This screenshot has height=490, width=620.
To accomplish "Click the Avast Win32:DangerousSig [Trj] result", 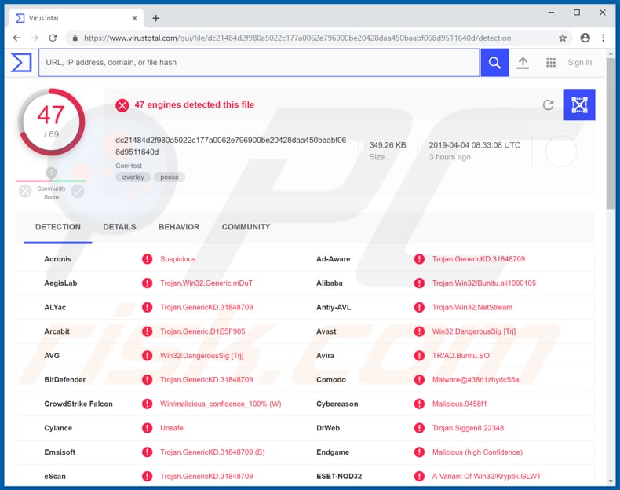I will 474,331.
